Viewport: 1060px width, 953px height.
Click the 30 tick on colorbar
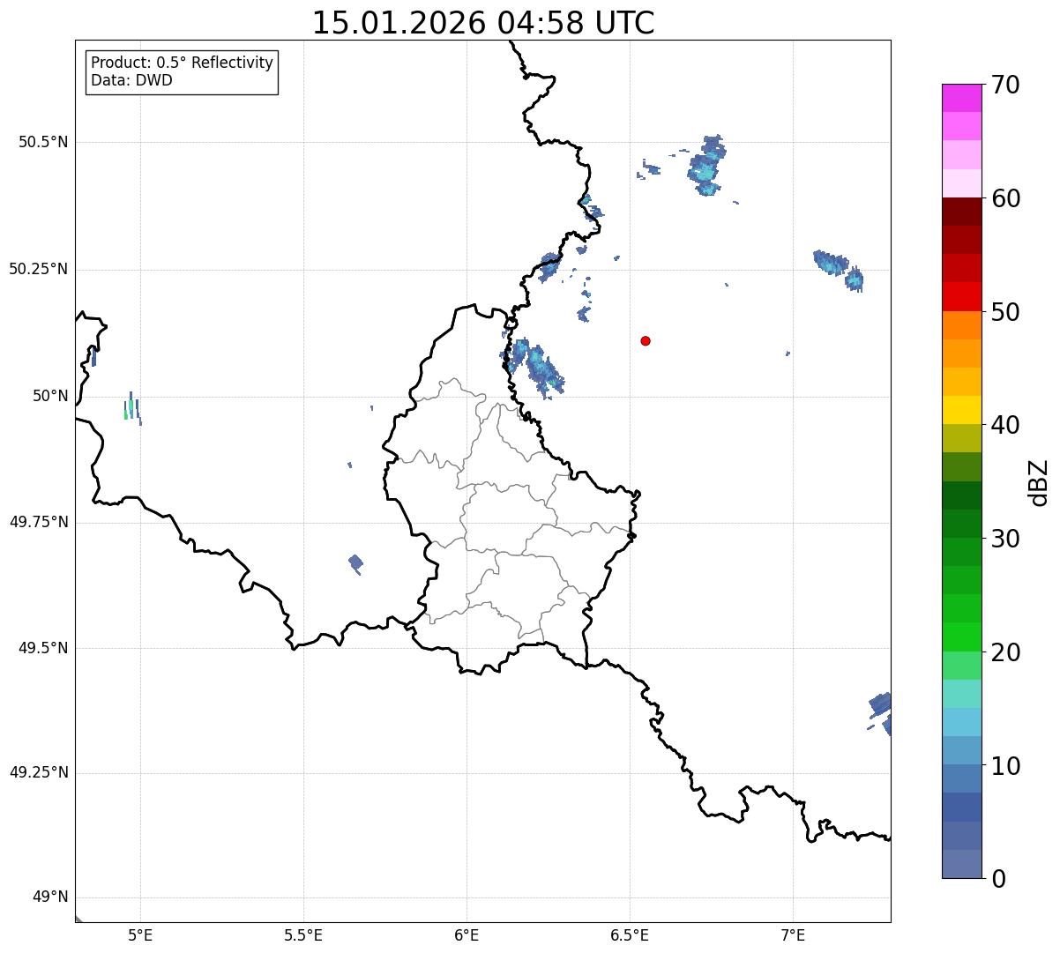pos(1005,539)
